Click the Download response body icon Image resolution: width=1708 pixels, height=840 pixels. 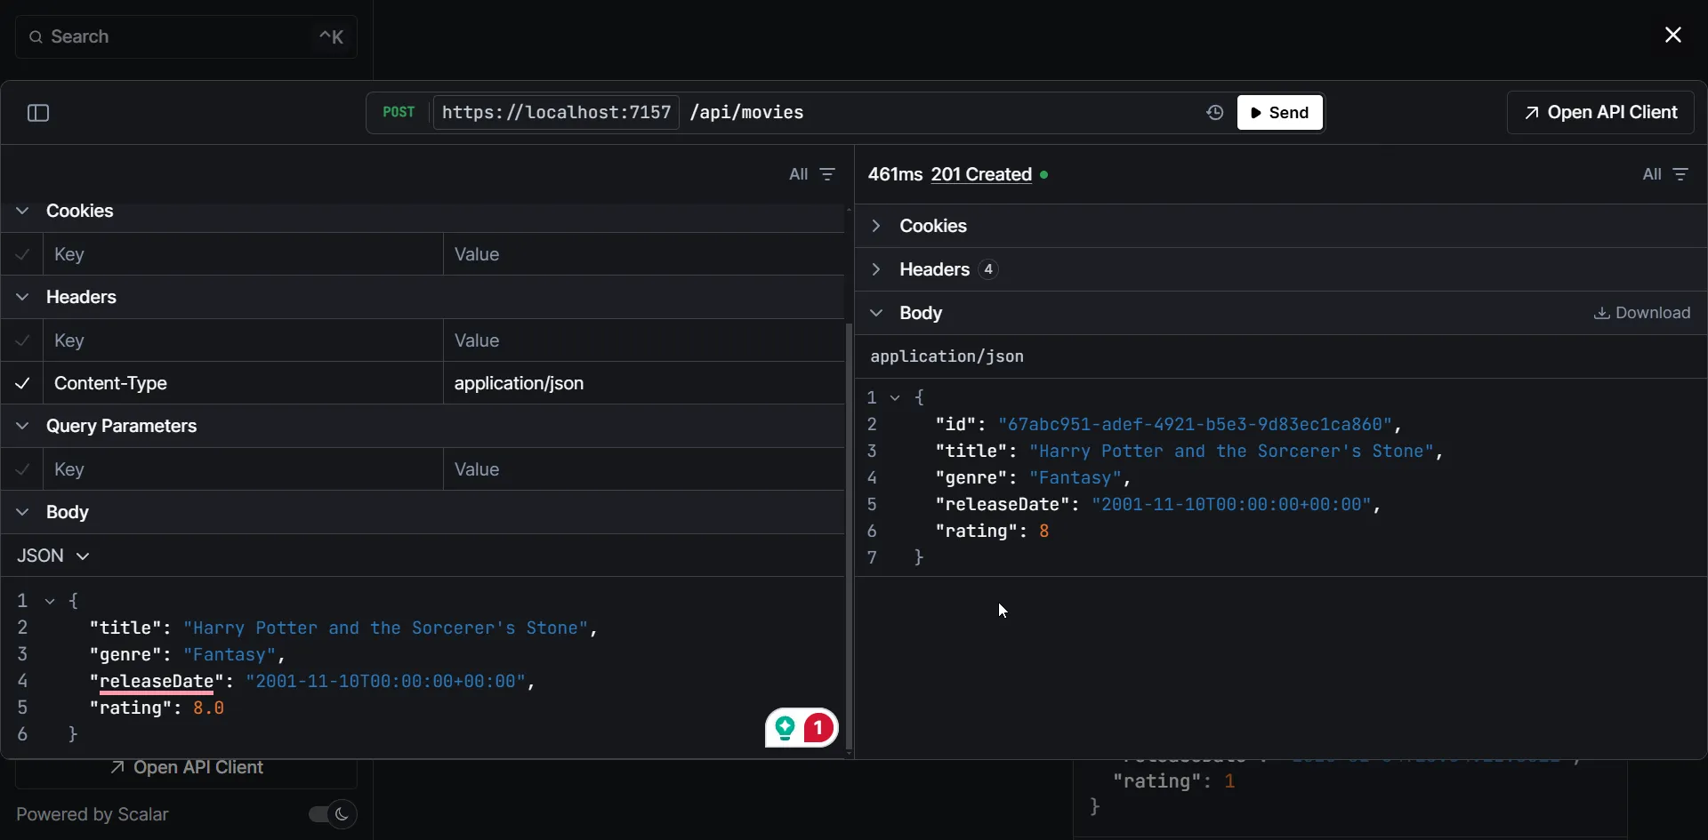click(1601, 313)
